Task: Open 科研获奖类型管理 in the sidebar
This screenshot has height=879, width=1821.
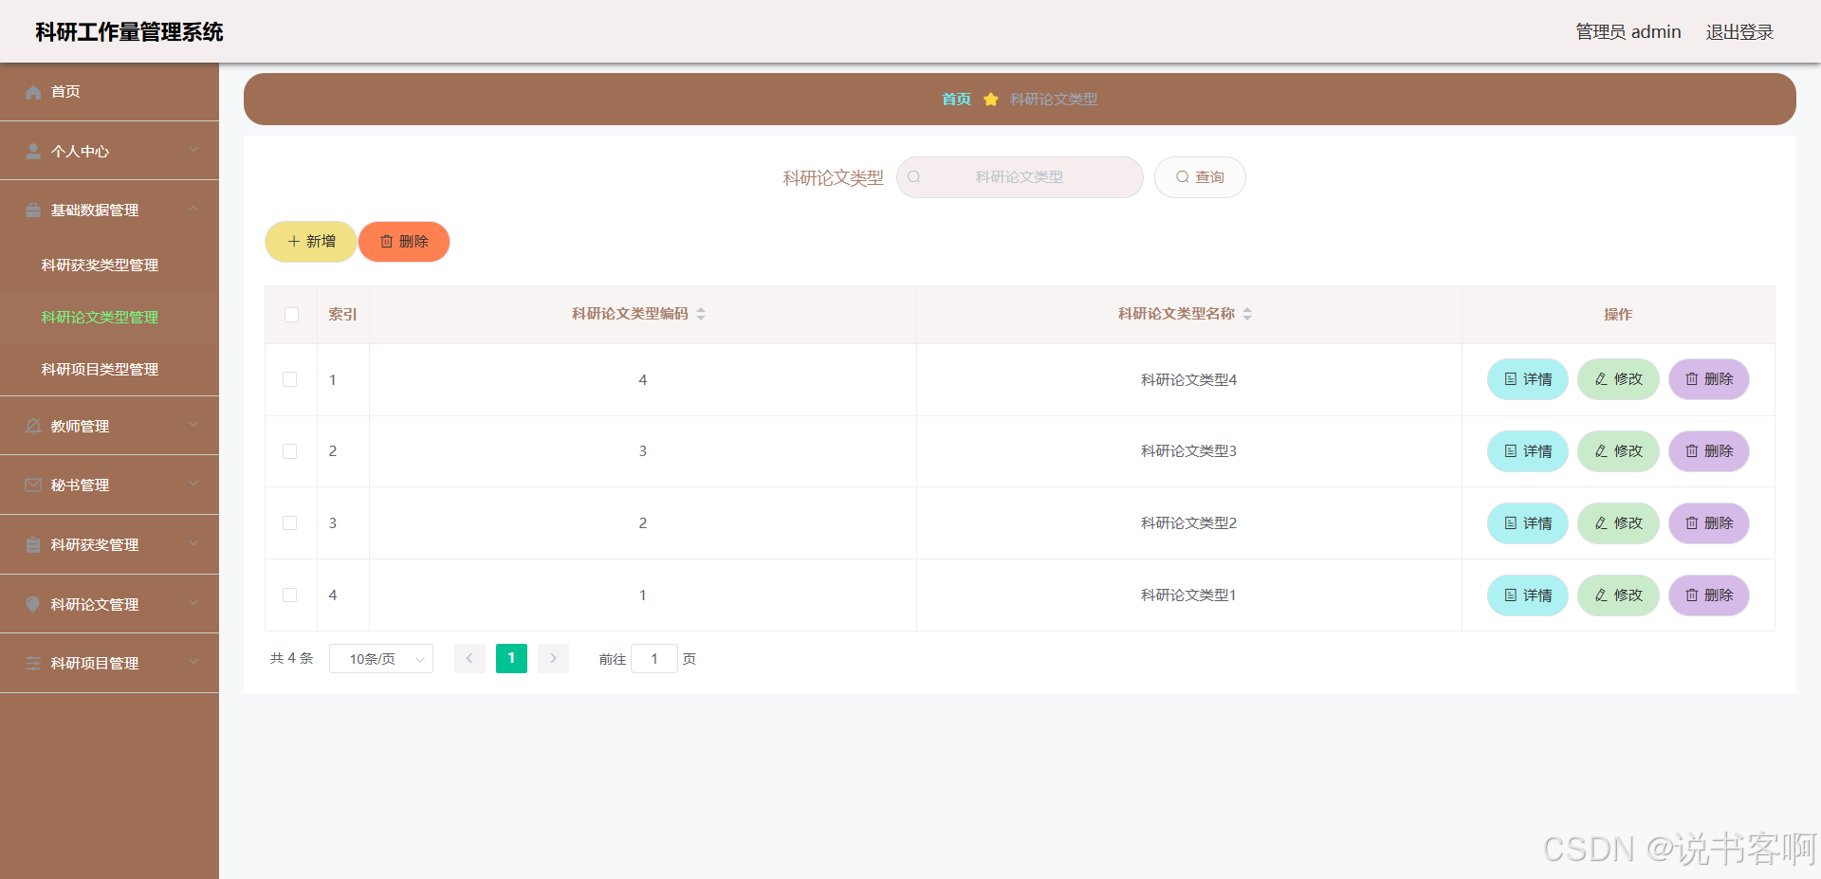Action: 100,266
